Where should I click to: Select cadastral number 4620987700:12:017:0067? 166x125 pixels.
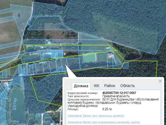pos(119,93)
